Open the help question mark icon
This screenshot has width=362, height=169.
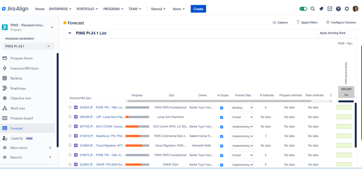coord(338,9)
